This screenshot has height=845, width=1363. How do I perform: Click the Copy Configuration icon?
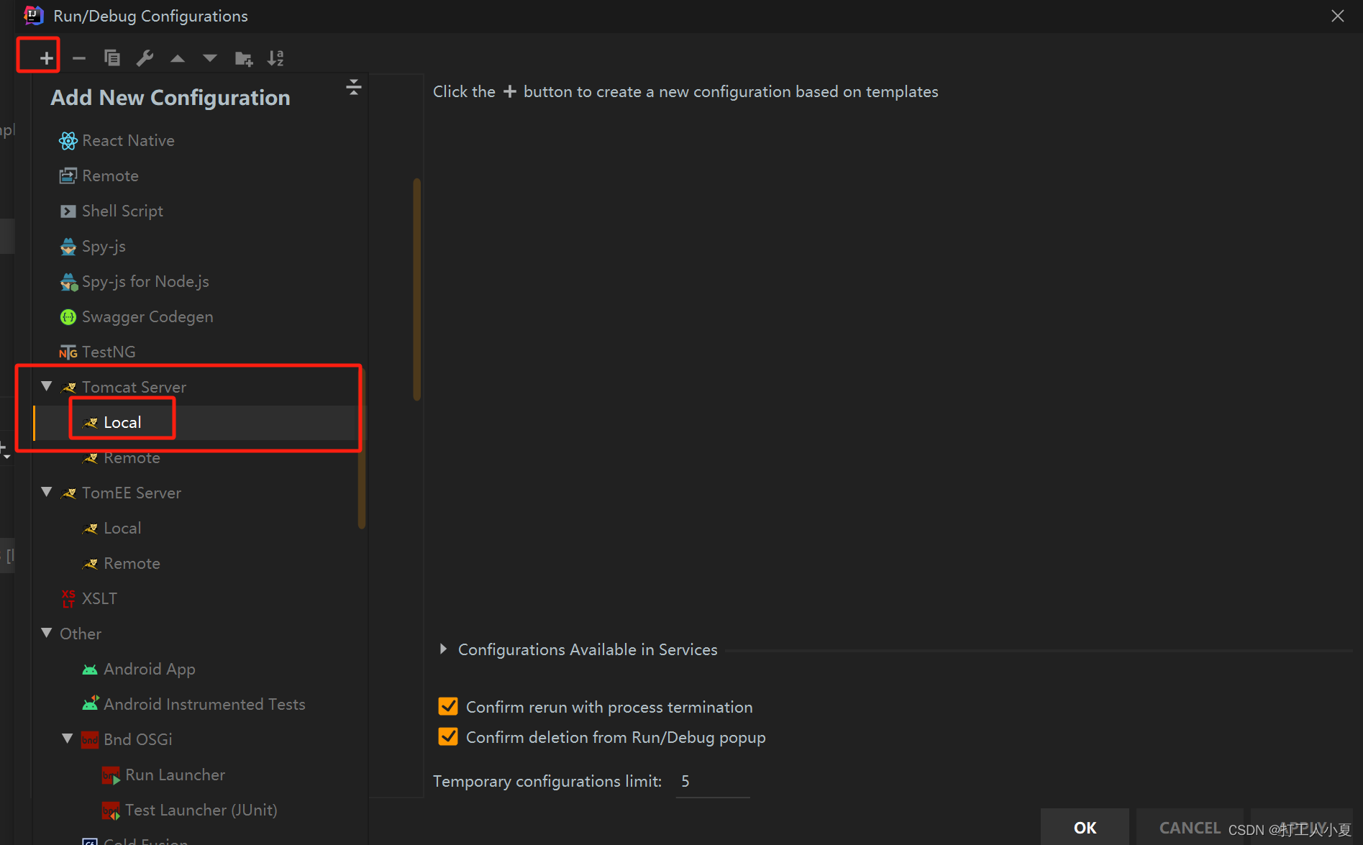pyautogui.click(x=112, y=58)
